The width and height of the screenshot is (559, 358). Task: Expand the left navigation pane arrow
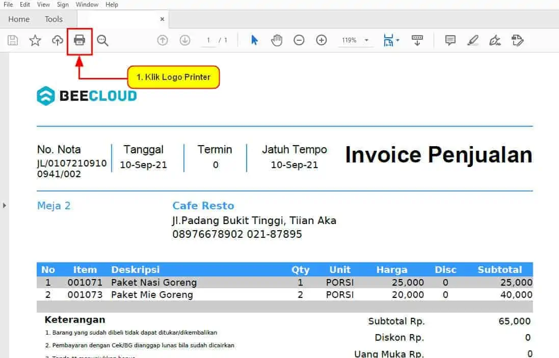click(4, 205)
